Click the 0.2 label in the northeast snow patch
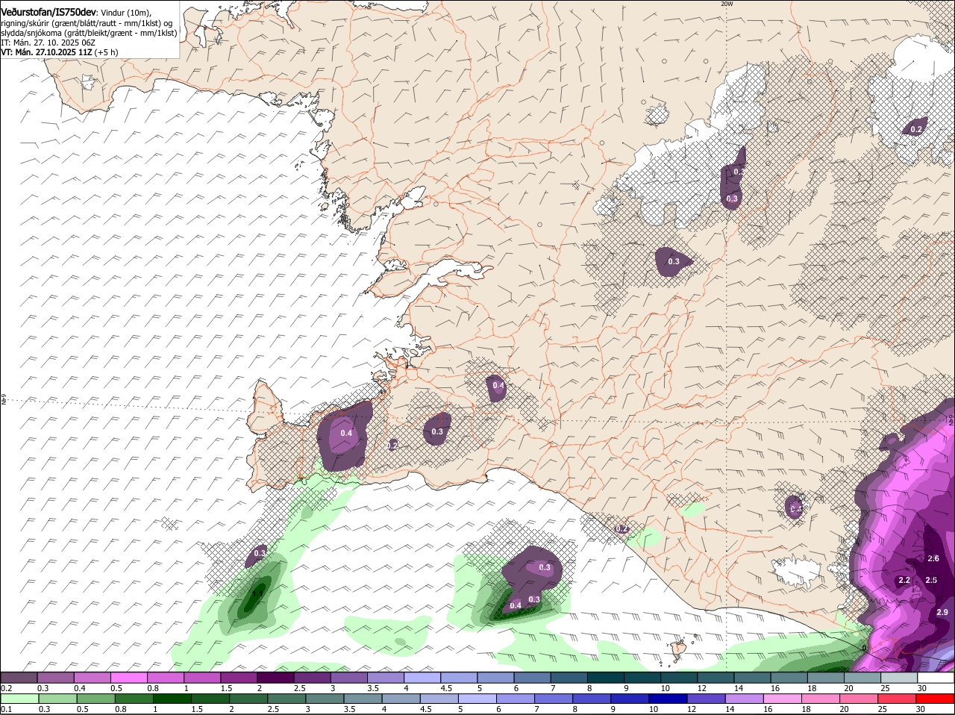Image resolution: width=955 pixels, height=715 pixels. (x=916, y=129)
